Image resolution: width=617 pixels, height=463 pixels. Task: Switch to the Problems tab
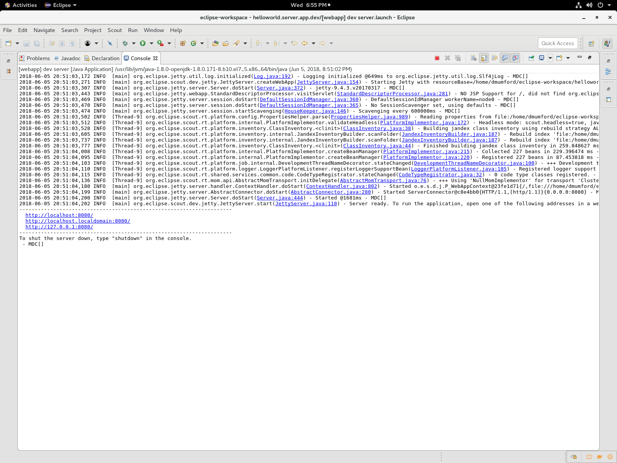click(x=34, y=58)
